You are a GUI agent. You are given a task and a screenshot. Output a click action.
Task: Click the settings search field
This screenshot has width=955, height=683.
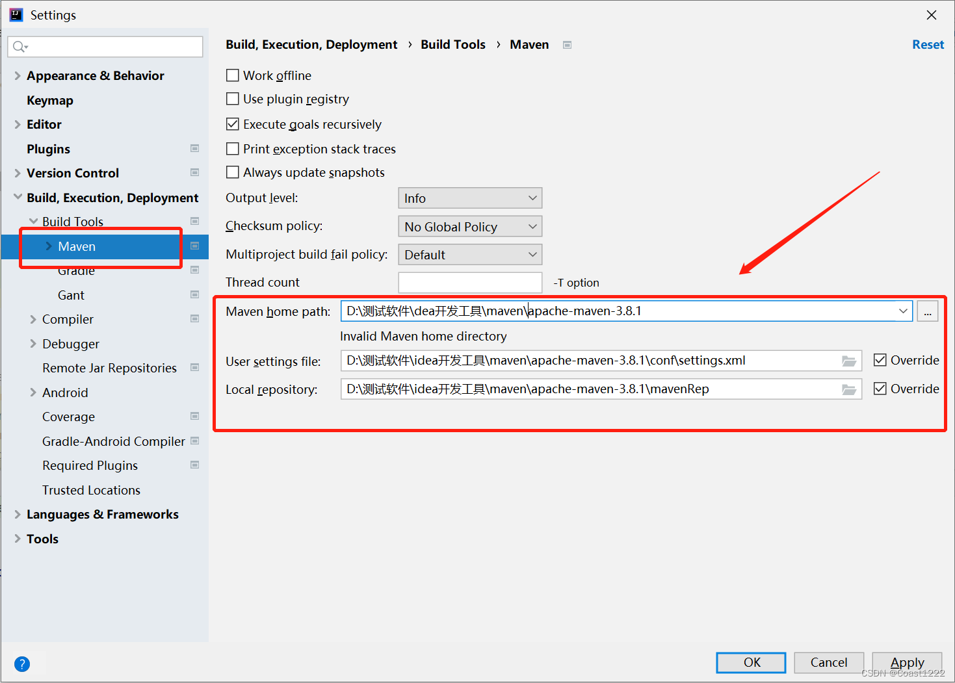point(105,47)
